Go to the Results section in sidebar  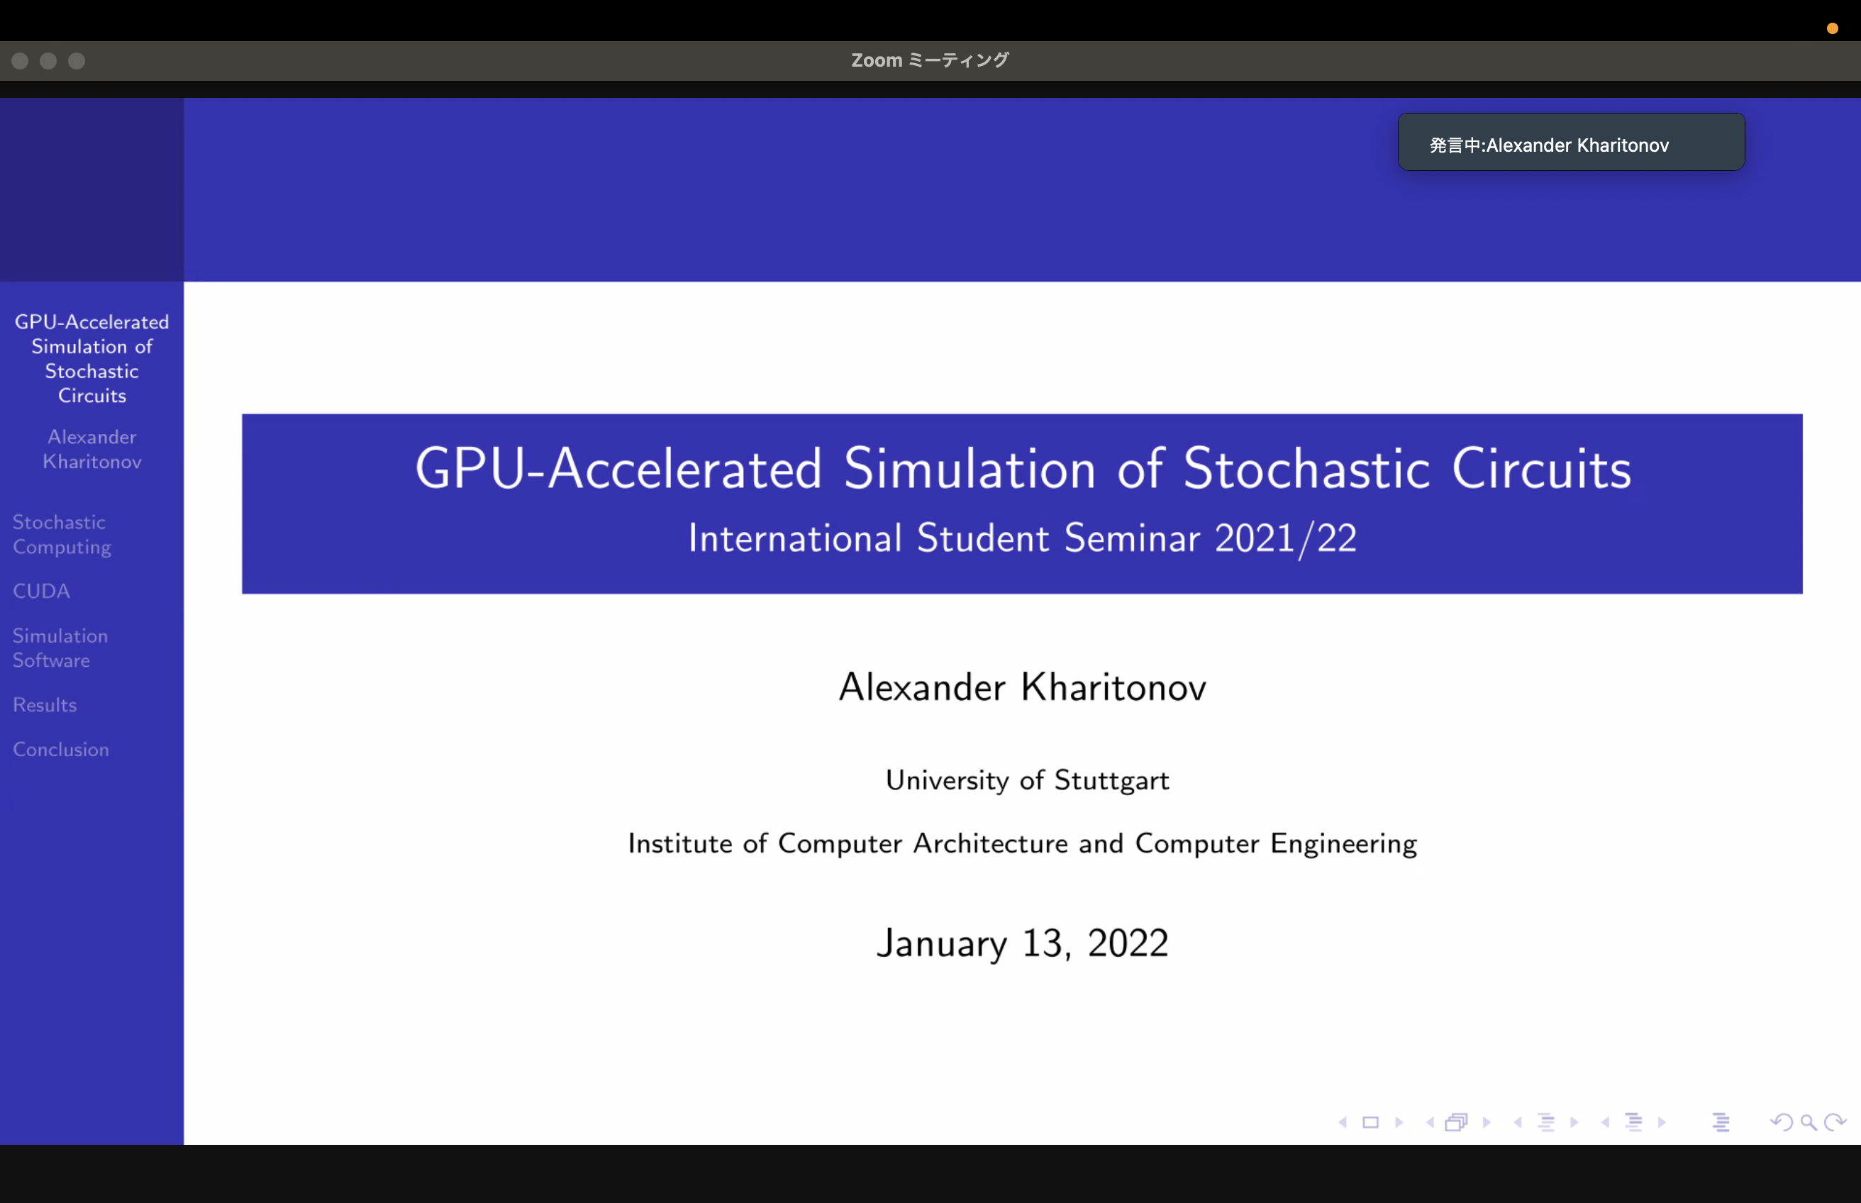click(x=45, y=704)
